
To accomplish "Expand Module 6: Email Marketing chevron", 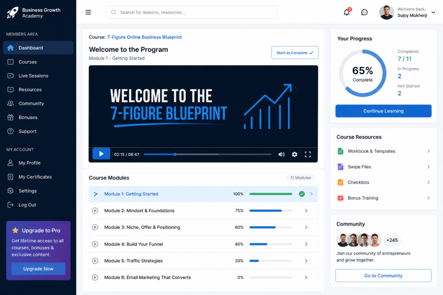I will coord(306,278).
